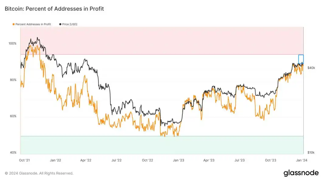The width and height of the screenshot is (324, 179).
Task: Click the Oct '23 x-axis label
Action: (x=270, y=160)
